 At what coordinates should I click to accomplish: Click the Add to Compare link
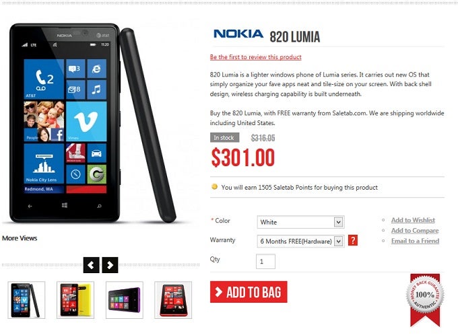pyautogui.click(x=415, y=231)
